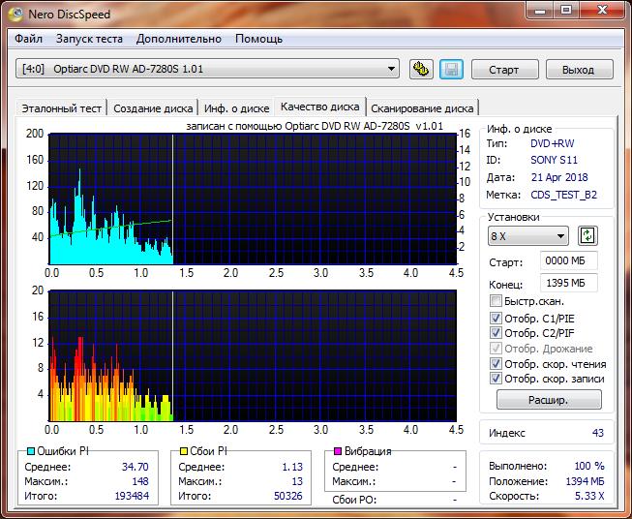Open the Файл menu
Image resolution: width=632 pixels, height=519 pixels.
[x=29, y=39]
